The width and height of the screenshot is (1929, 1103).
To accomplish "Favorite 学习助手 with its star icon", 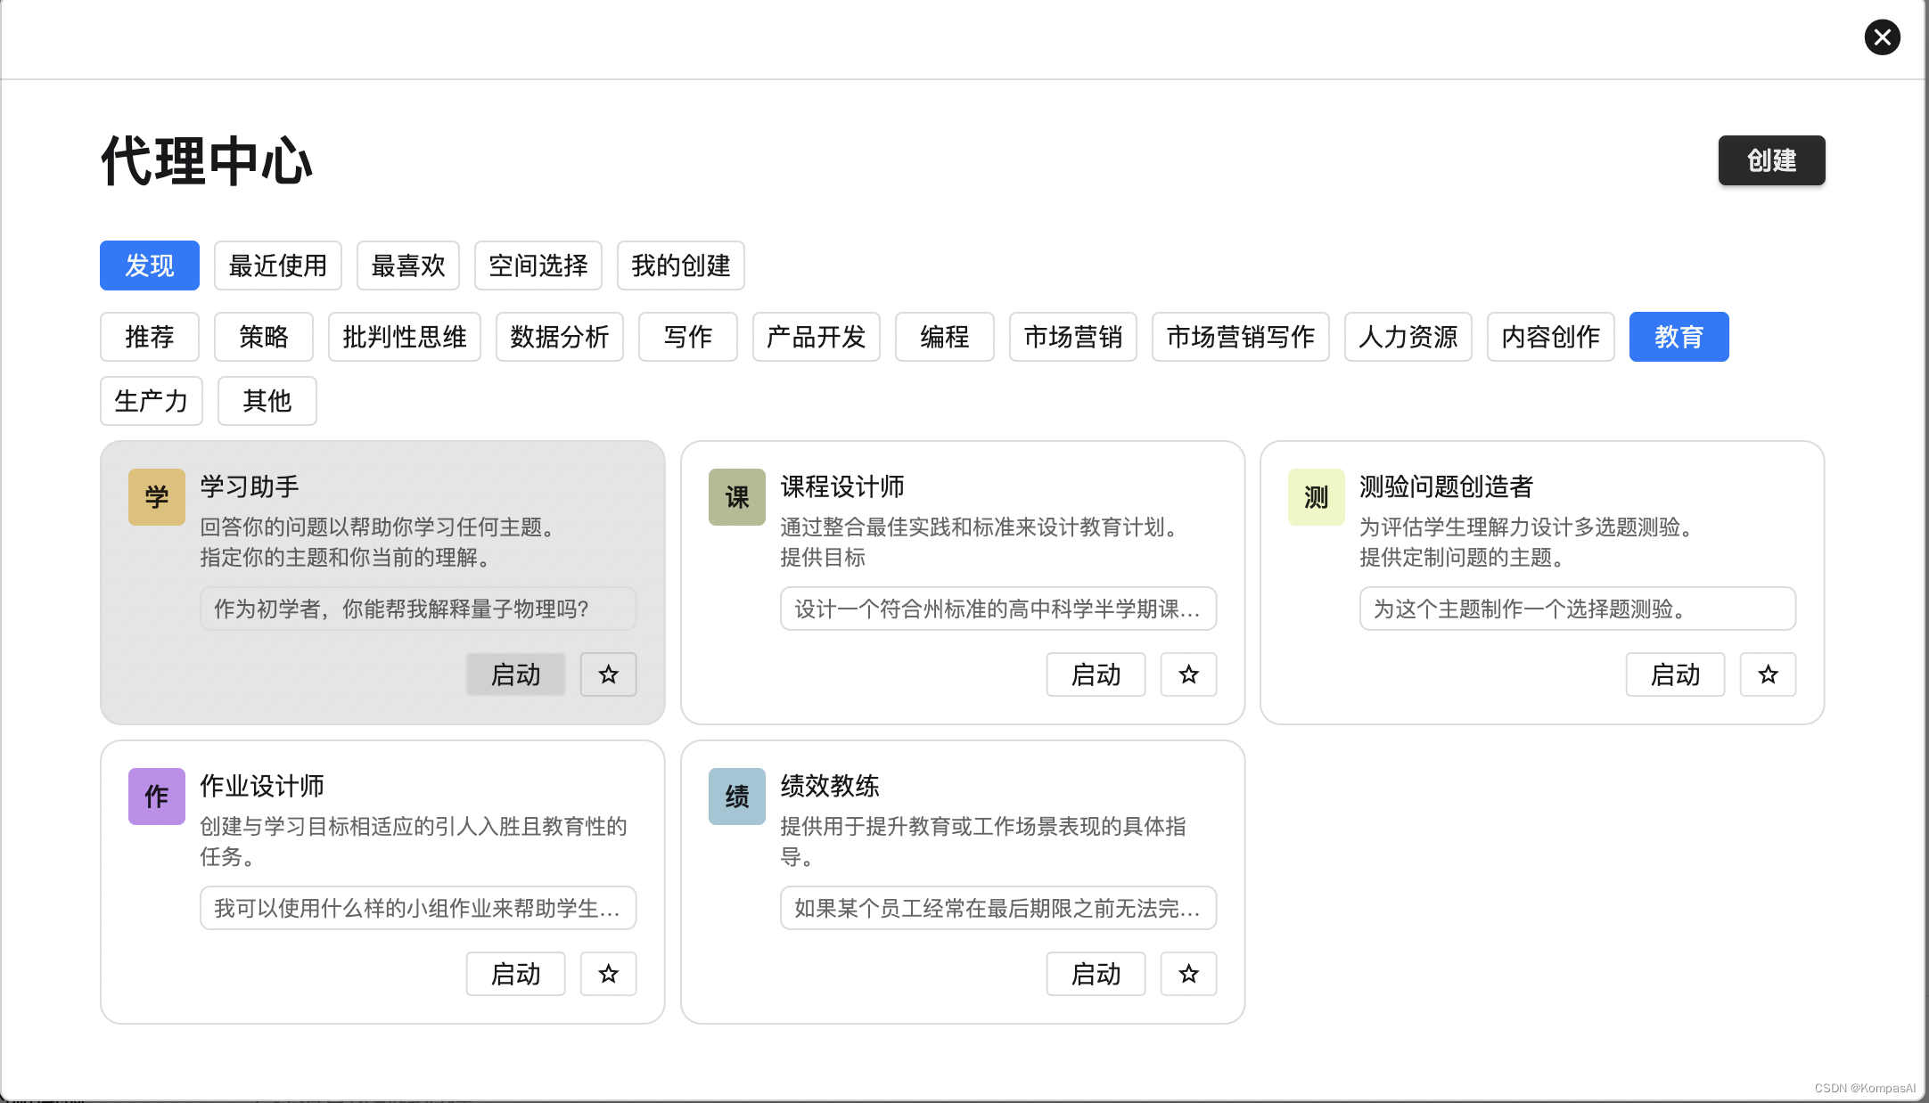I will coord(608,674).
